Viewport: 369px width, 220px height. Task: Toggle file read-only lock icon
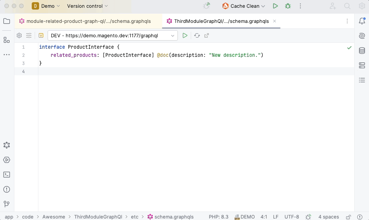pos(349,217)
